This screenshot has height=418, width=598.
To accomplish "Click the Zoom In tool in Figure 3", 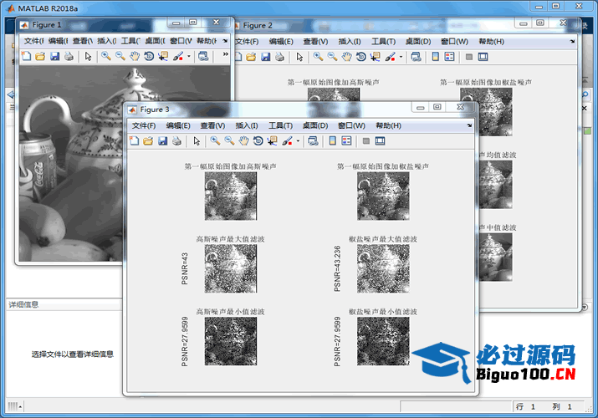I will 215,141.
